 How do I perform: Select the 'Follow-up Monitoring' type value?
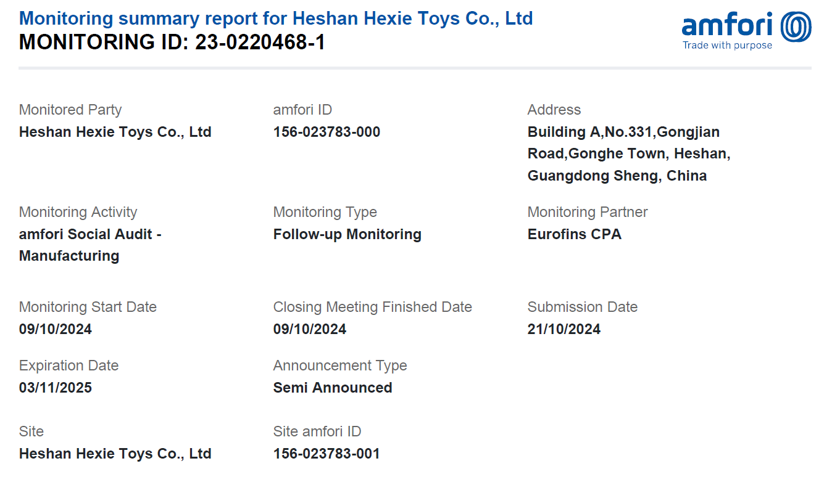click(x=347, y=234)
